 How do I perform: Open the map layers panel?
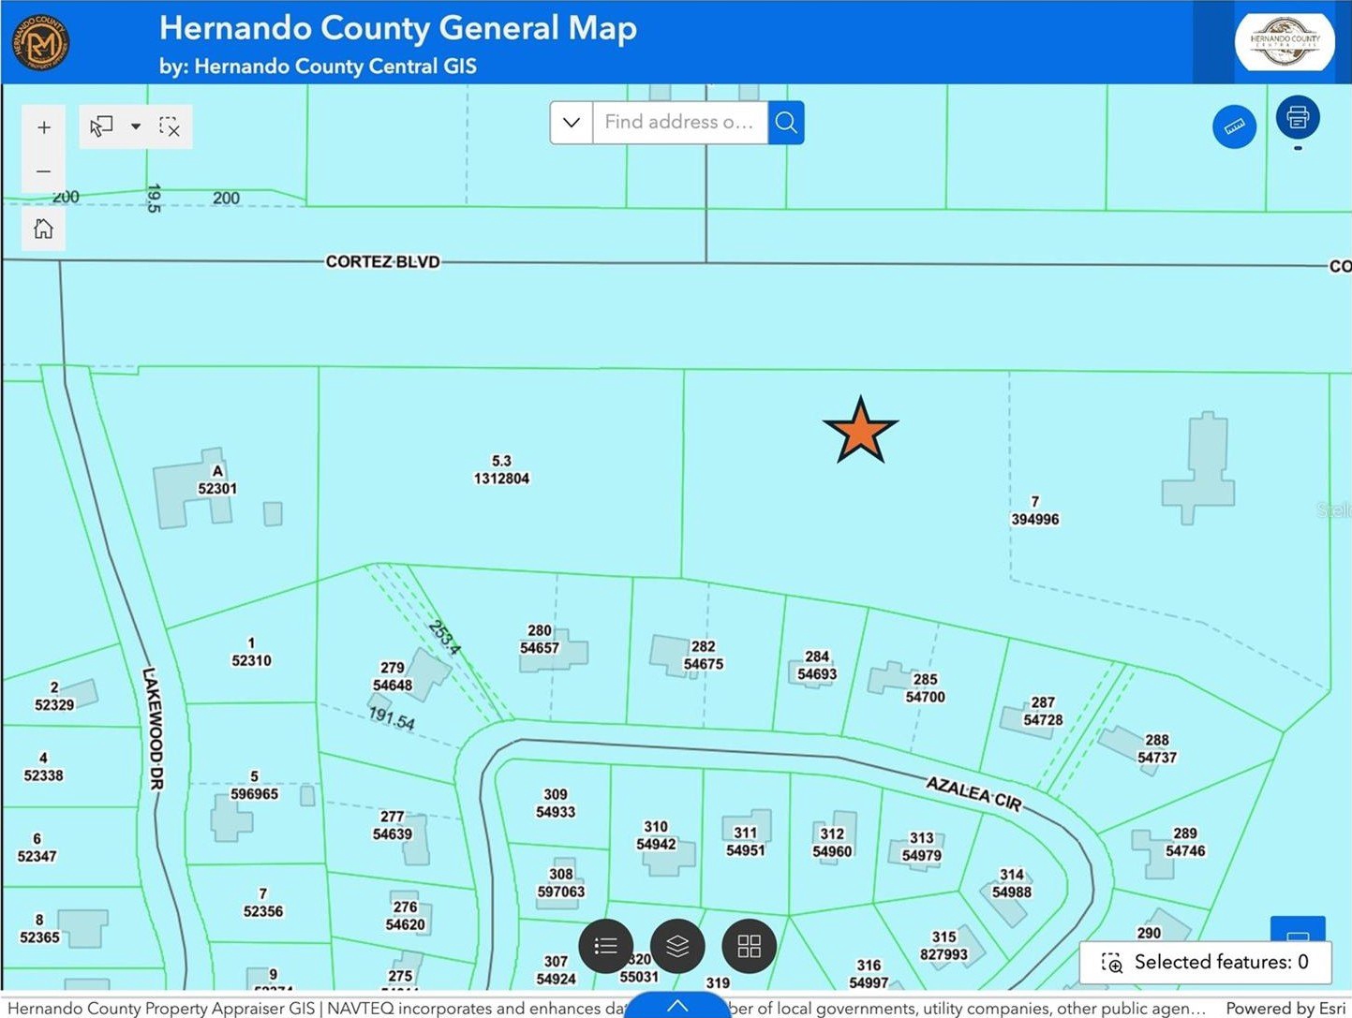tap(677, 946)
